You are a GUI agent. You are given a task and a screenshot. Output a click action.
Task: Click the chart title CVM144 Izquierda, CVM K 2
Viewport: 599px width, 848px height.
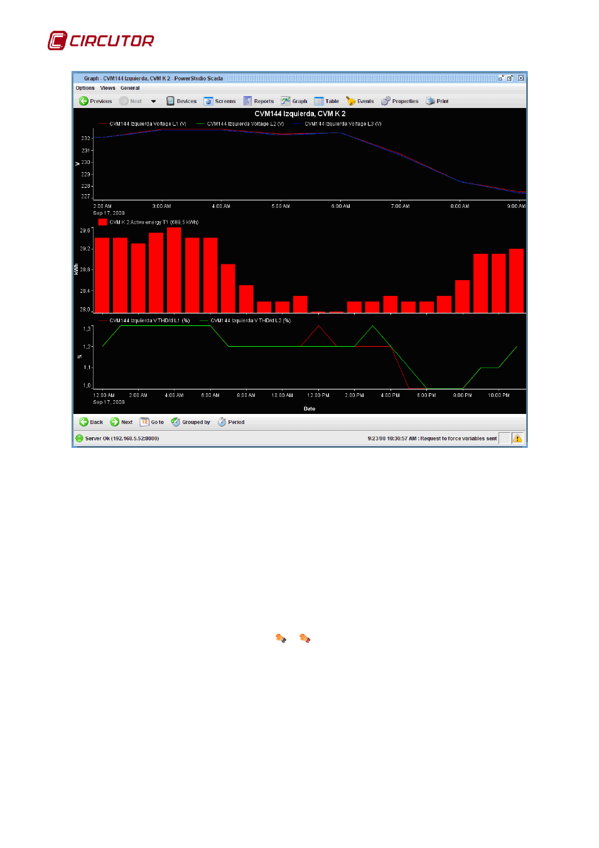[x=300, y=114]
